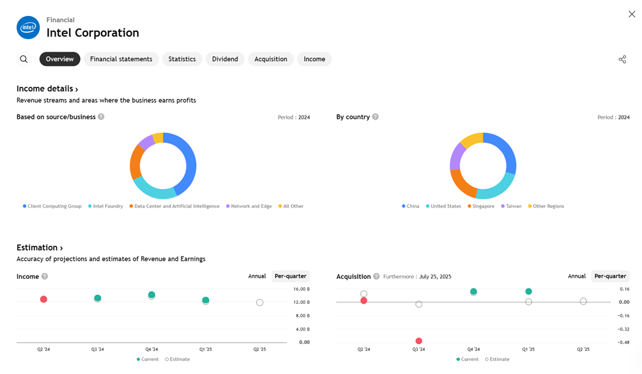Select Per-quarter for the Acquisition chart

611,276
